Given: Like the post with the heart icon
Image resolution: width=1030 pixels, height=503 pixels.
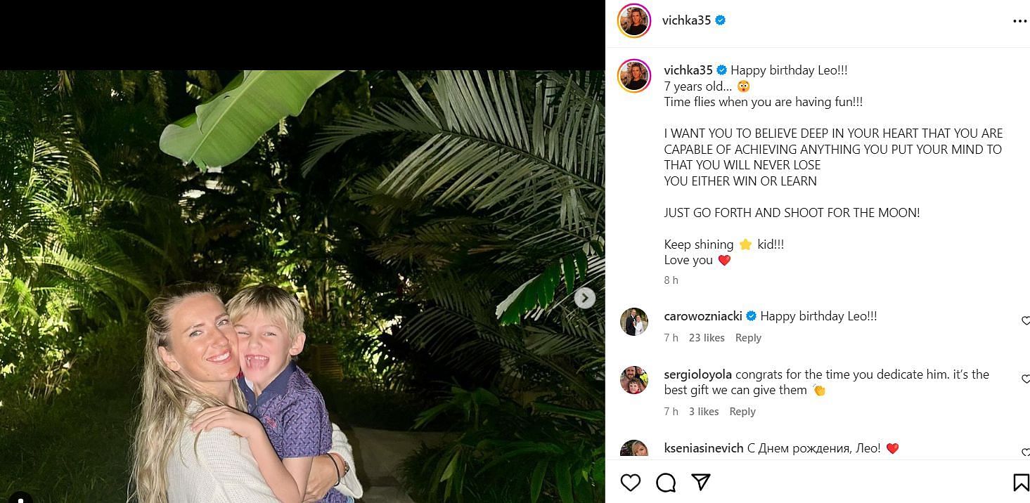Looking at the screenshot, I should click(631, 482).
